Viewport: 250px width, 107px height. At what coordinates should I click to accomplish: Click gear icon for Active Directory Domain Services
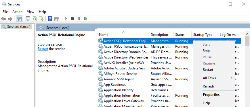click(101, 52)
